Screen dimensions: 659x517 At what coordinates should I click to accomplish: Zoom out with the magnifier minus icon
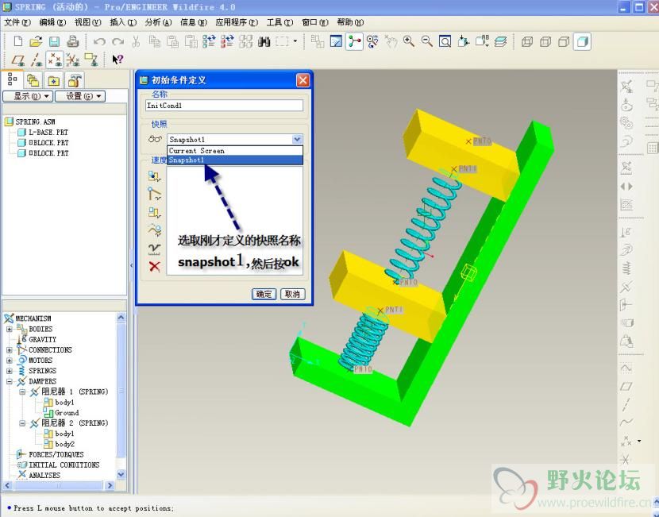point(427,41)
